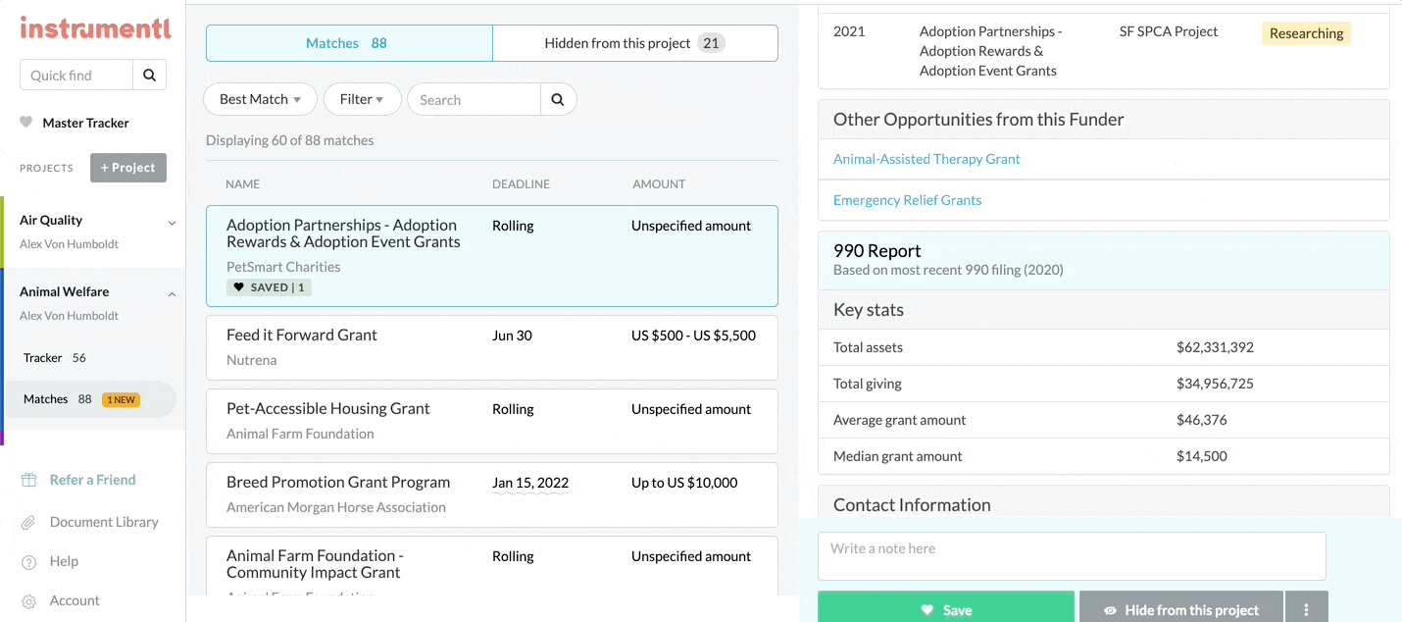
Task: Click the NAME column header
Action: pos(243,184)
